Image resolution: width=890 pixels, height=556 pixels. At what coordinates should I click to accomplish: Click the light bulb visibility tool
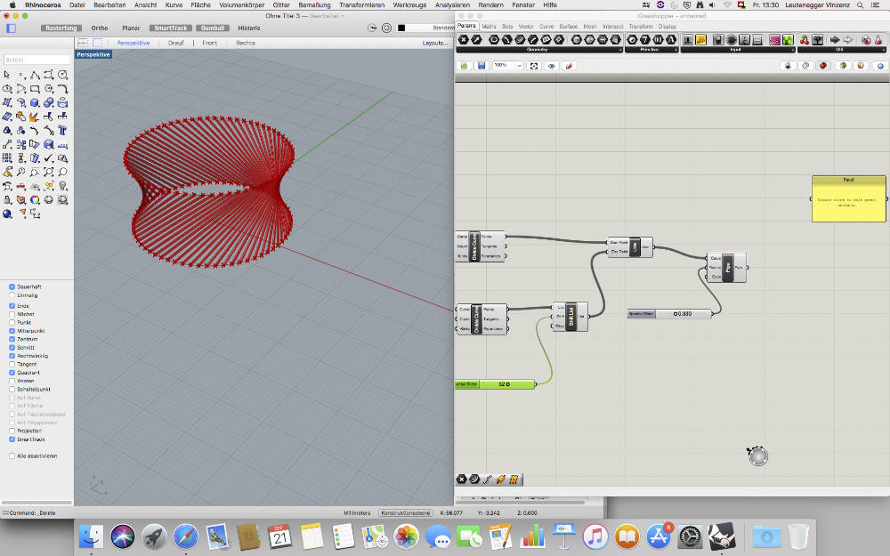62,186
